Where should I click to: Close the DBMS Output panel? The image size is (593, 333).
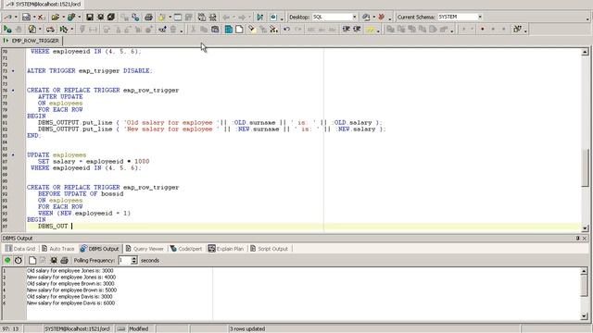click(585, 239)
